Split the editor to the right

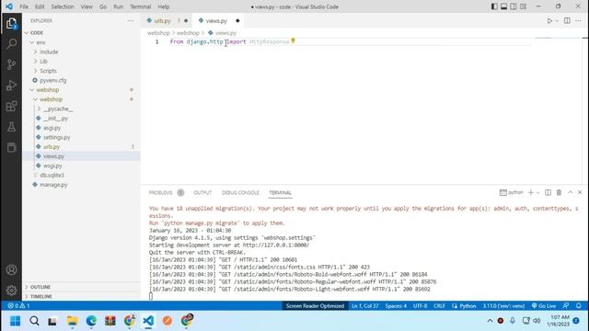[567, 20]
